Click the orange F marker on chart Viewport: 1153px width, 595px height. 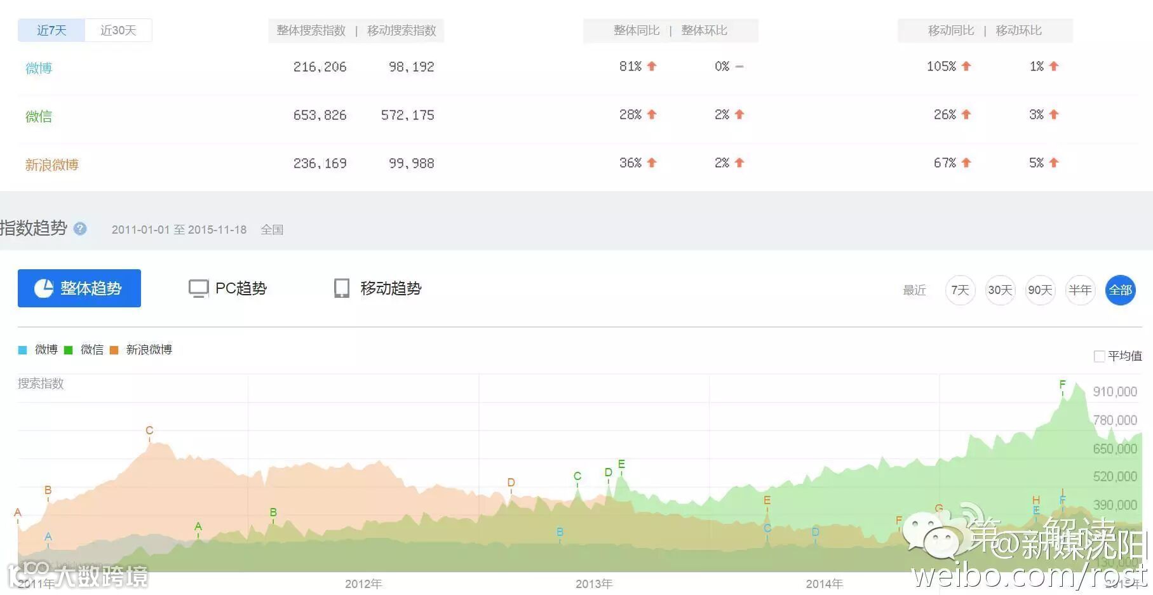point(899,521)
